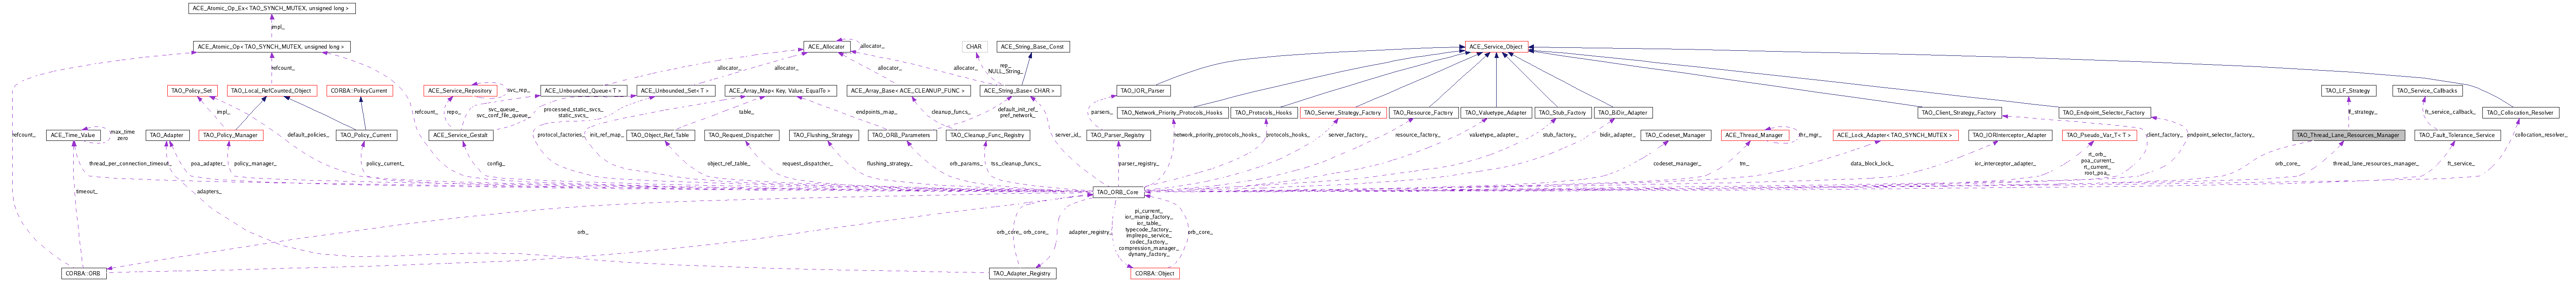Open the ACE_String_Base_Const node
Screen dimensions: 2576x305
(1033, 46)
